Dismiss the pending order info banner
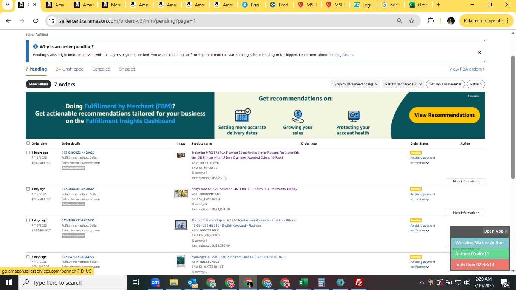The width and height of the screenshot is (516, 290). tap(480, 52)
